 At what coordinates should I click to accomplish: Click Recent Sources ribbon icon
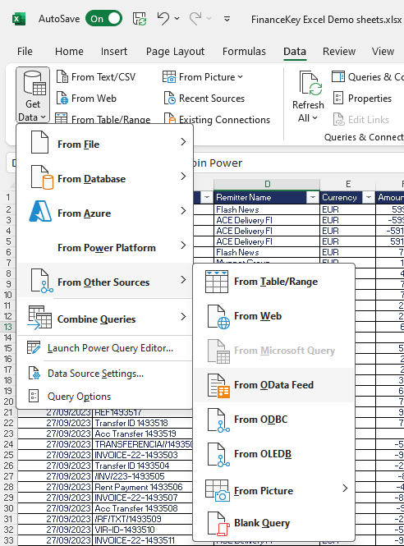(170, 99)
